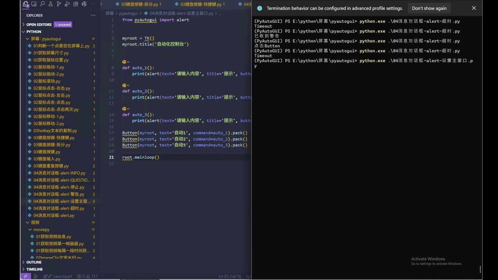498x280 pixels.
Task: Open file 04消息对话框-alert-超时.py
Action: 59,209
